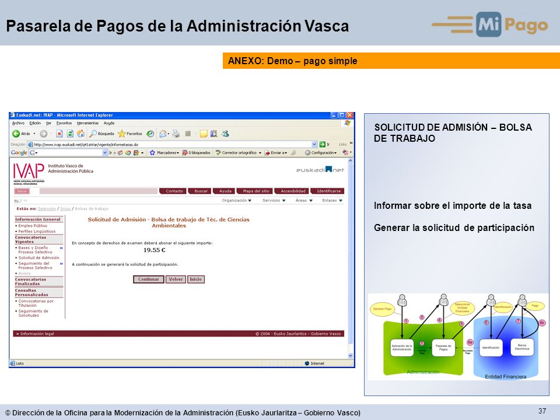The height and width of the screenshot is (420, 560).
Task: Click the Print printer icon
Action: [176, 134]
